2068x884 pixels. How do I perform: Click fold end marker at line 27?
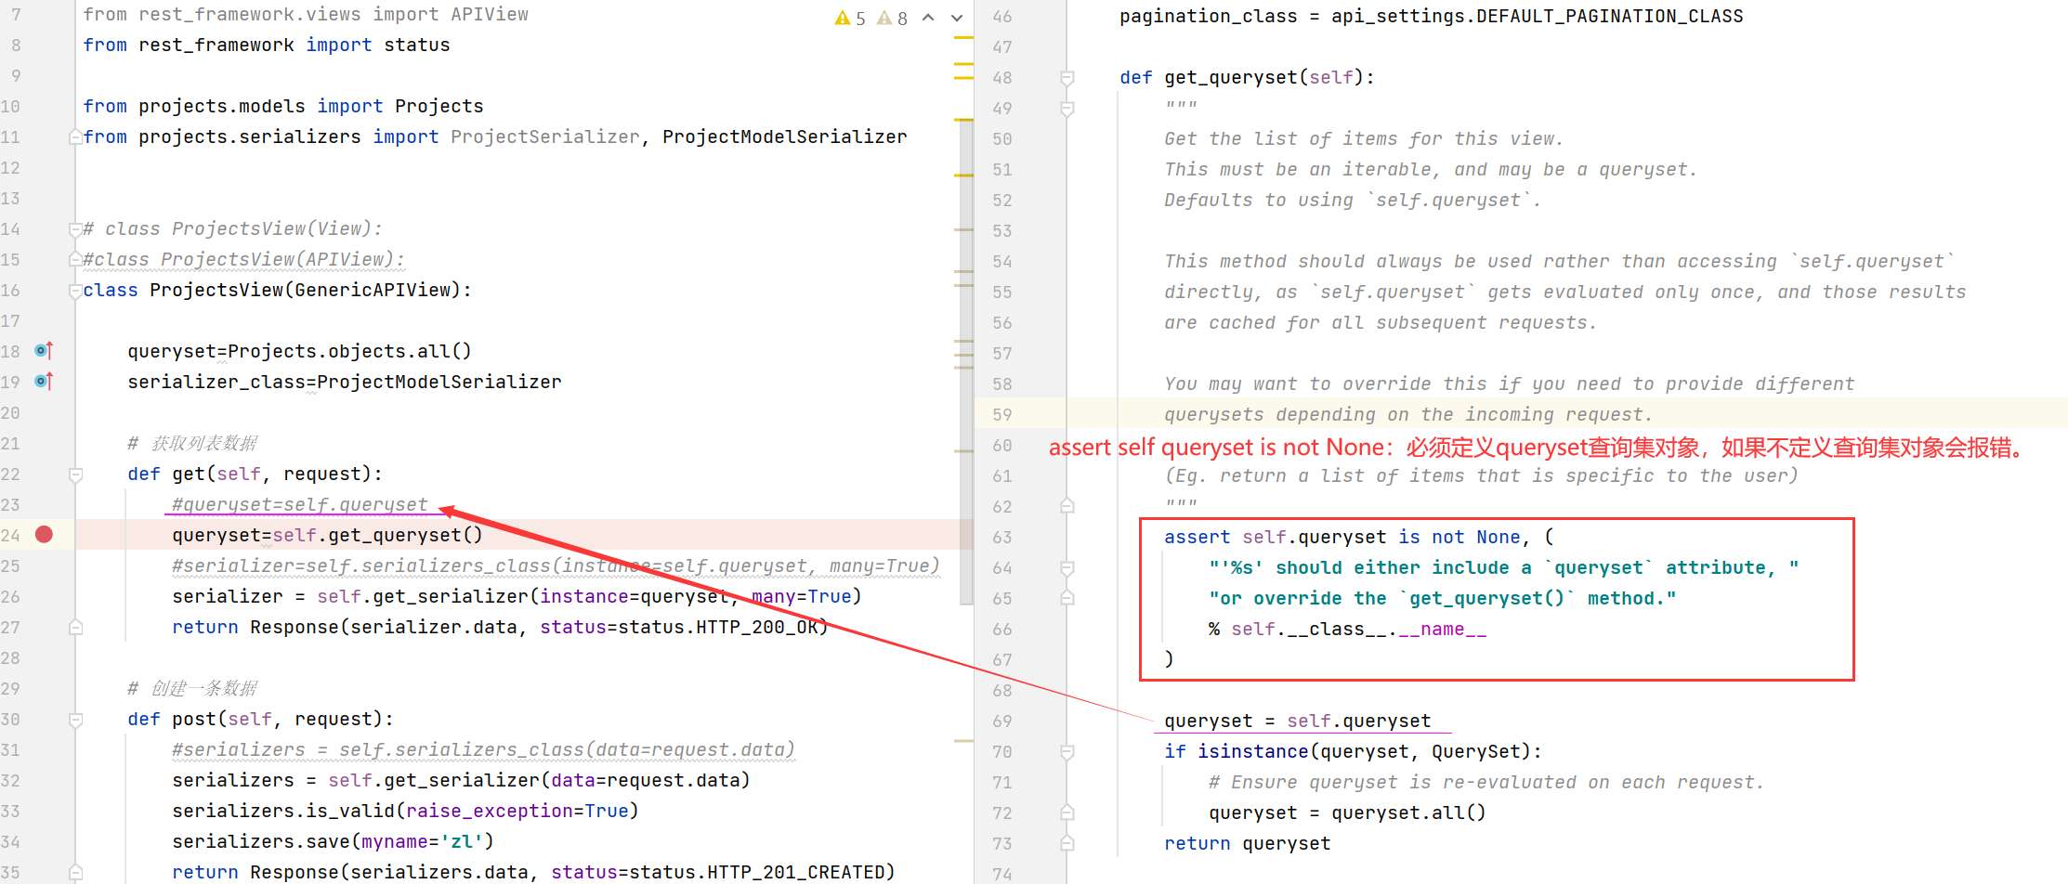click(x=75, y=628)
